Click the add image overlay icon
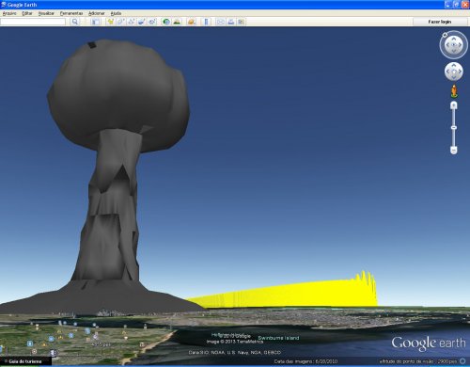The height and width of the screenshot is (367, 470). (x=141, y=22)
